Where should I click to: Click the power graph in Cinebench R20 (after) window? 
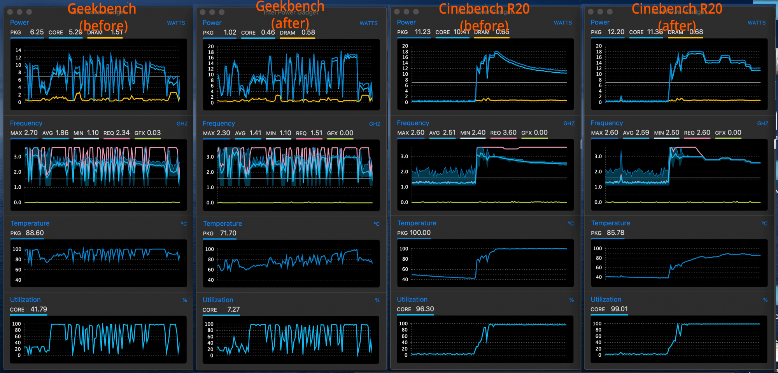coord(679,74)
